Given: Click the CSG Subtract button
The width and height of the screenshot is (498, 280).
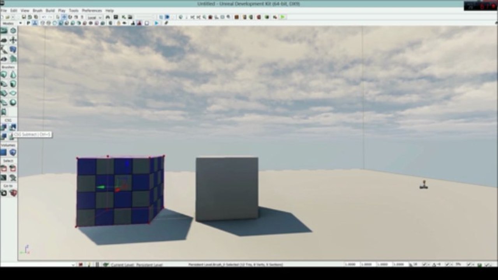Looking at the screenshot, I should point(13,127).
